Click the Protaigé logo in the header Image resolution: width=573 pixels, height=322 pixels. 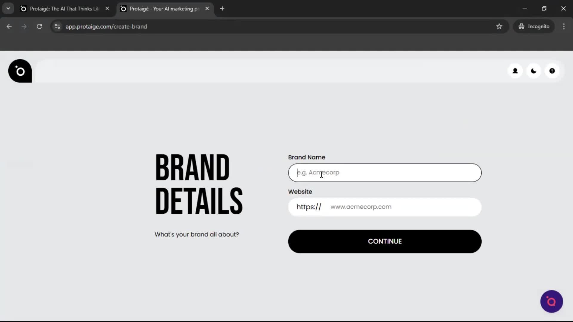(x=20, y=71)
